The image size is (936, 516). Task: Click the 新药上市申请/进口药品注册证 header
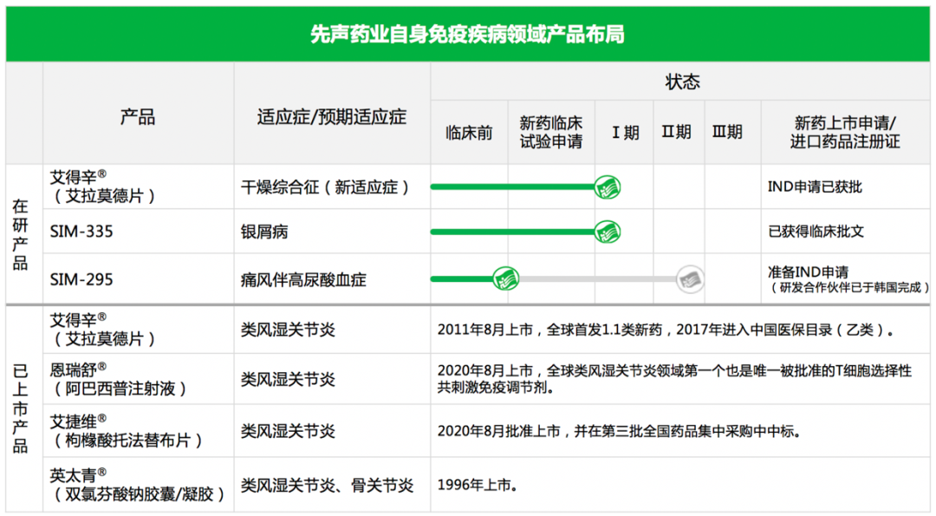pyautogui.click(x=845, y=133)
